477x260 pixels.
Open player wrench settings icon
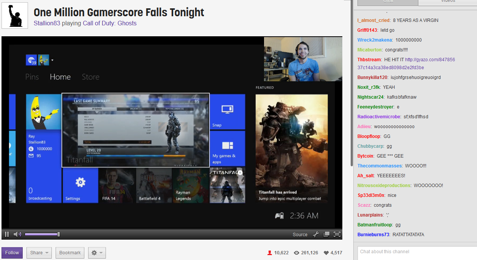coord(316,234)
